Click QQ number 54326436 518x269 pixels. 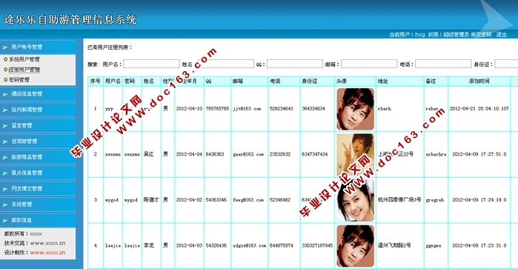tap(216, 245)
